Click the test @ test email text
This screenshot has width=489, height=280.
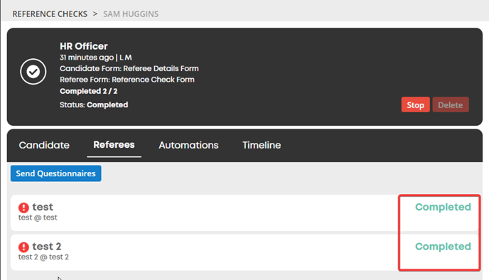coord(38,217)
